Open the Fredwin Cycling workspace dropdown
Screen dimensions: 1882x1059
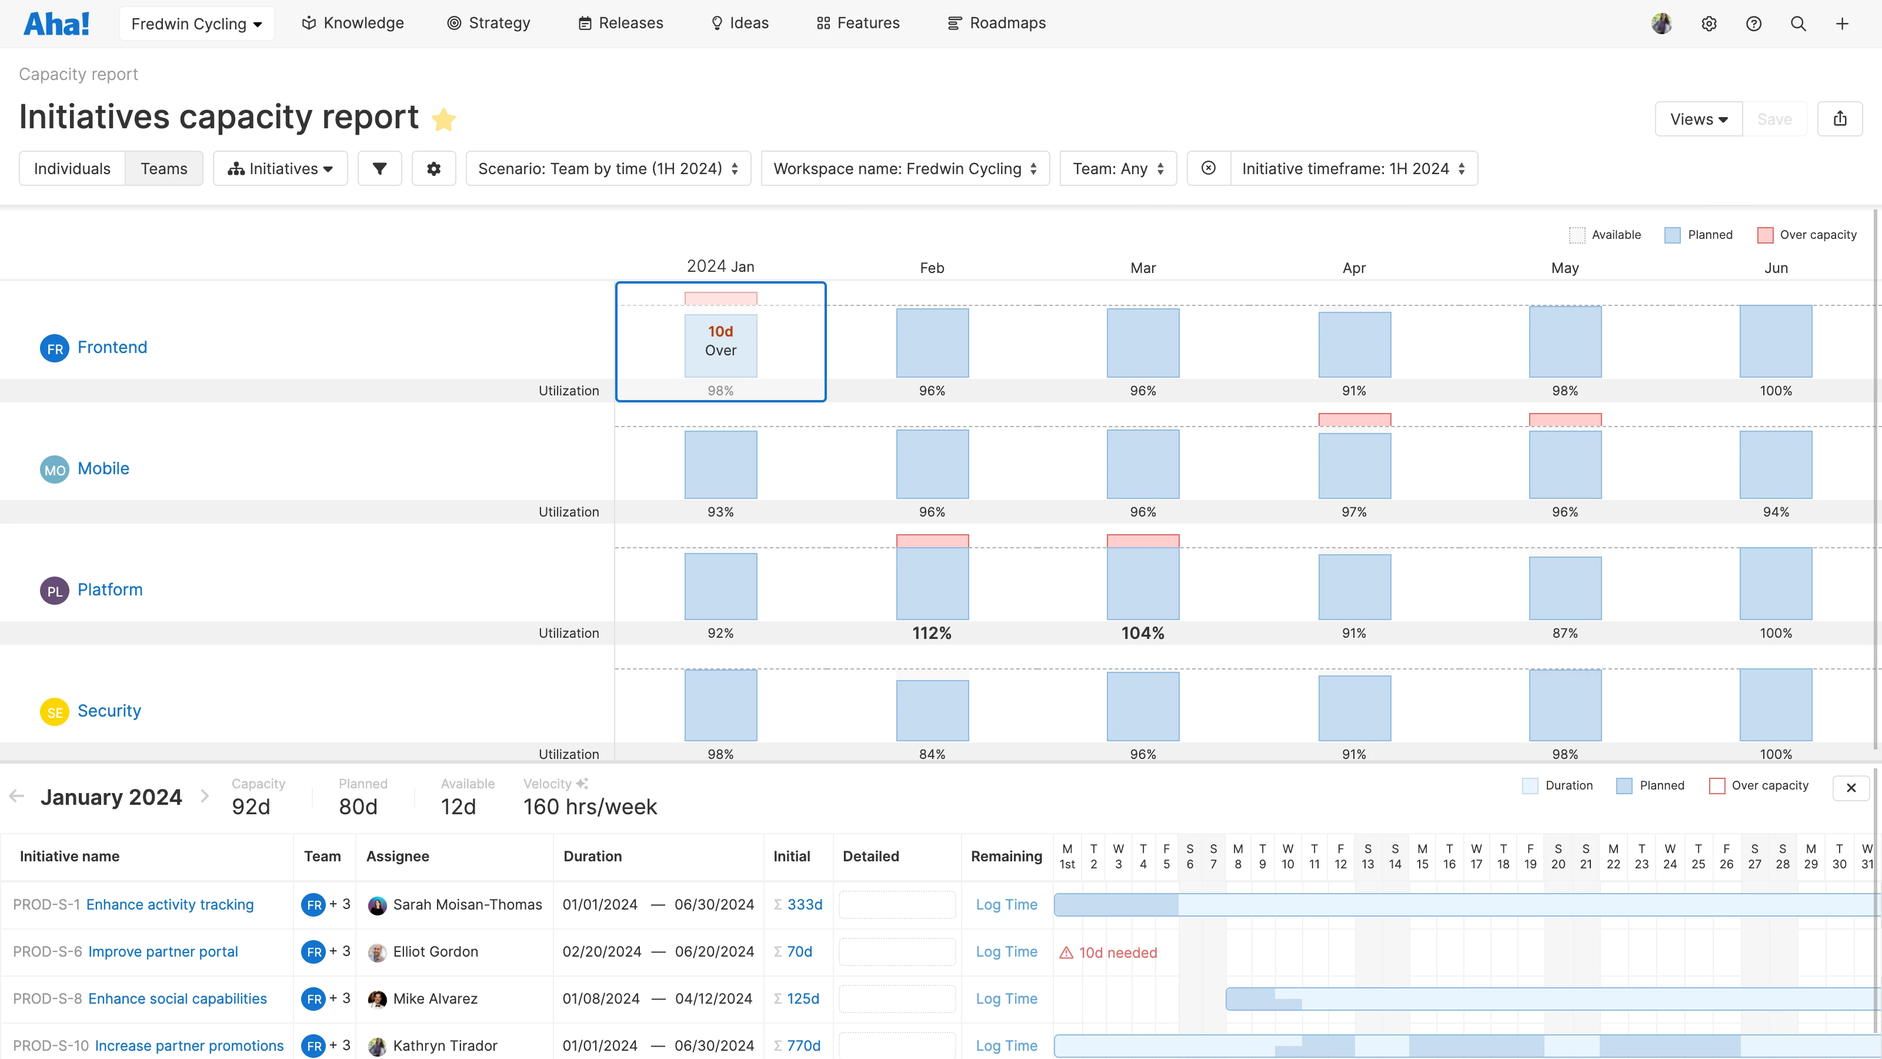point(196,24)
